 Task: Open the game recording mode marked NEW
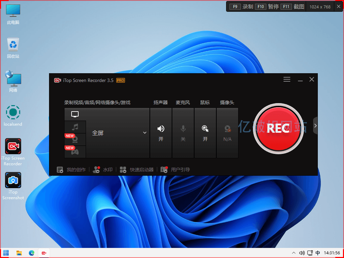tap(75, 152)
